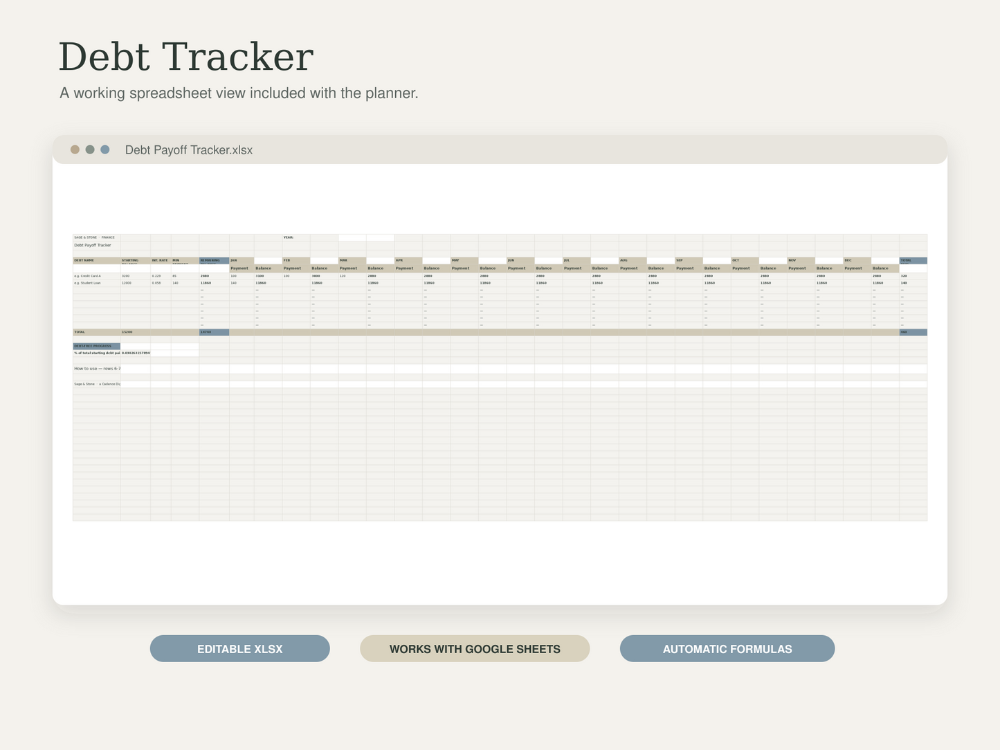This screenshot has height=750, width=1000.
Task: Select the APR month header cell
Action: (x=408, y=261)
